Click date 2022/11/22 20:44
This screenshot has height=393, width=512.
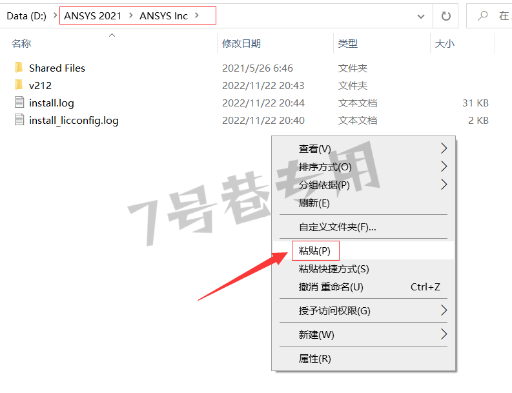click(263, 103)
